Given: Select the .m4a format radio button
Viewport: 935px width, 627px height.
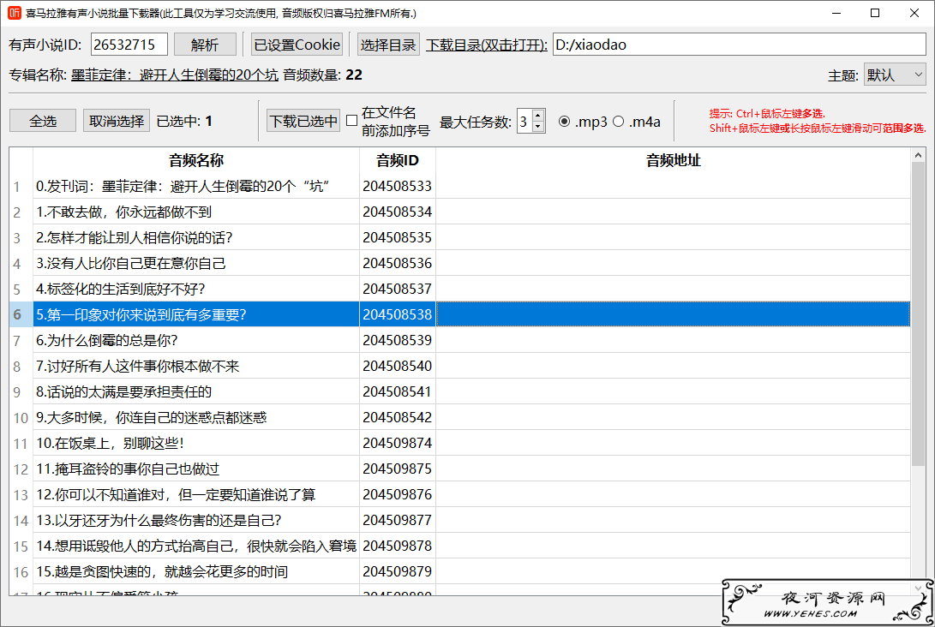Looking at the screenshot, I should point(619,122).
